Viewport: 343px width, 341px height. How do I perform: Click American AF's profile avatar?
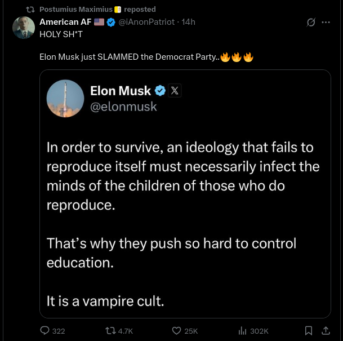(x=24, y=28)
